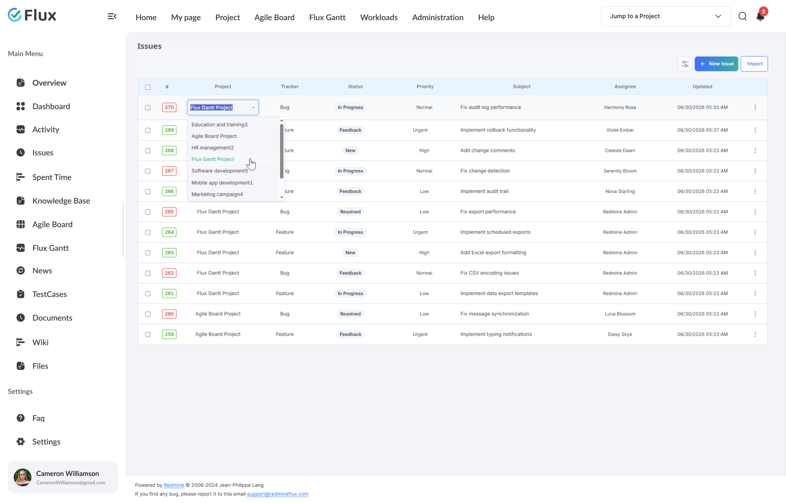This screenshot has height=503, width=786.
Task: Open Faq in the sidebar
Action: [38, 418]
